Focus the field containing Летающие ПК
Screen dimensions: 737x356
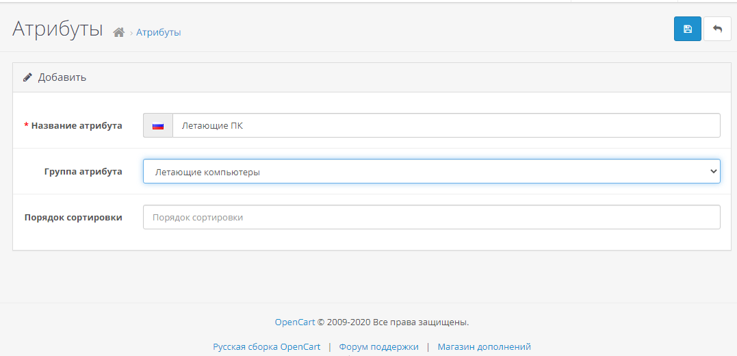[x=445, y=126]
